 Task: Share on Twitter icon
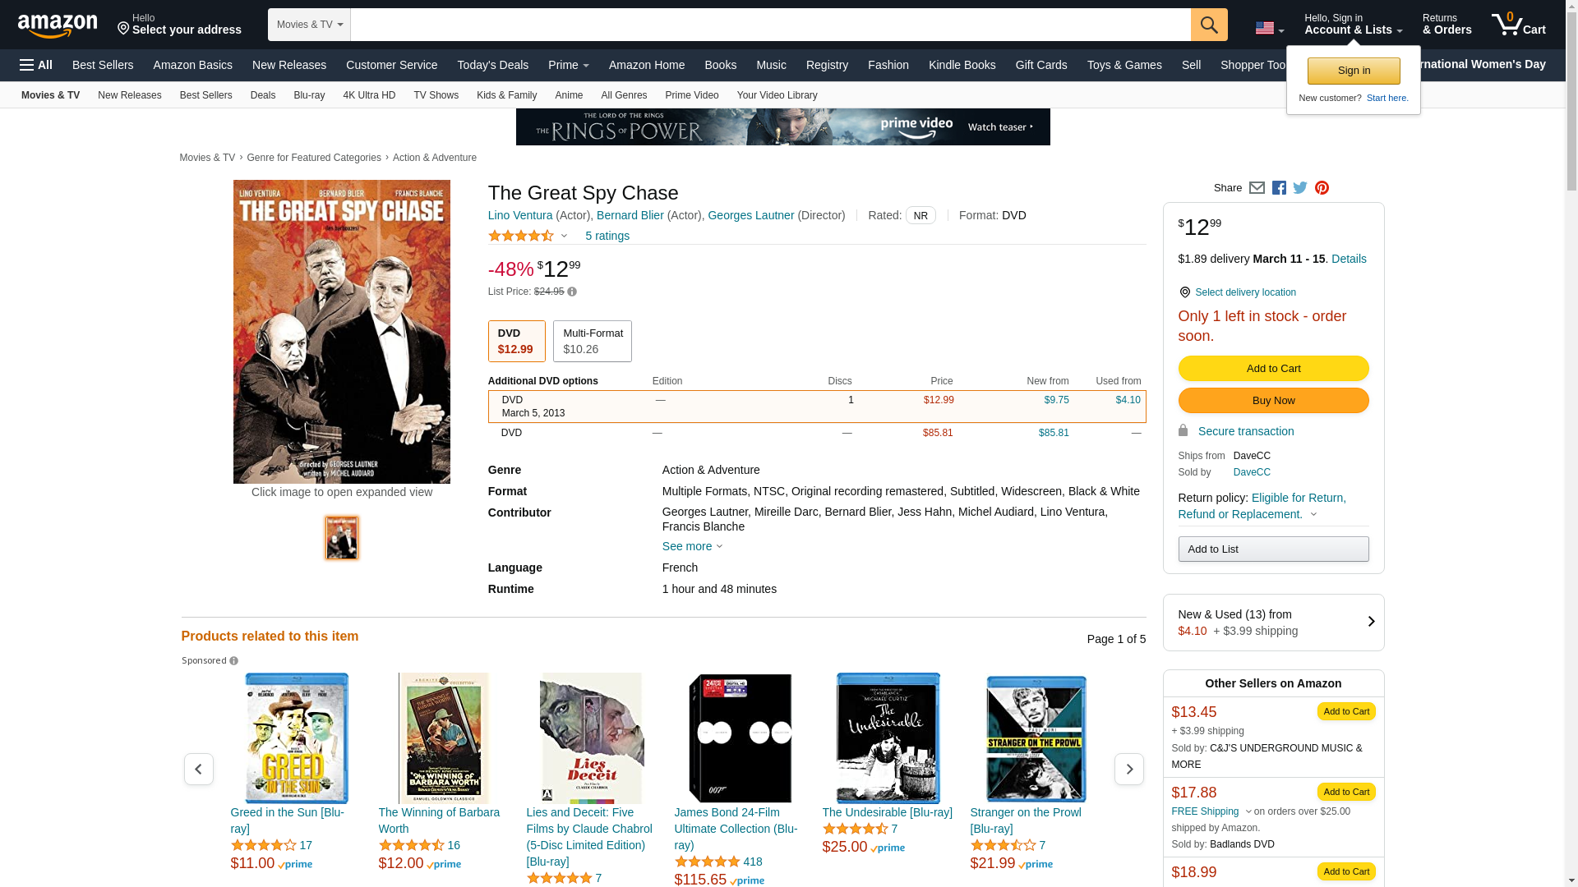1300,188
